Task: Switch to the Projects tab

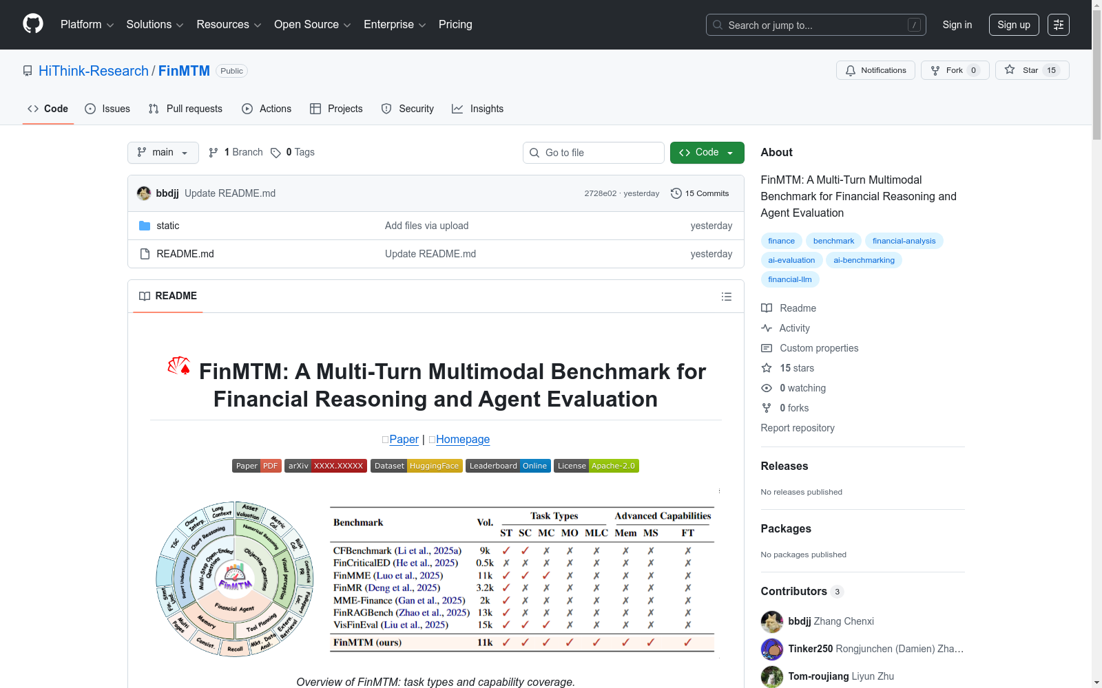Action: (x=336, y=109)
